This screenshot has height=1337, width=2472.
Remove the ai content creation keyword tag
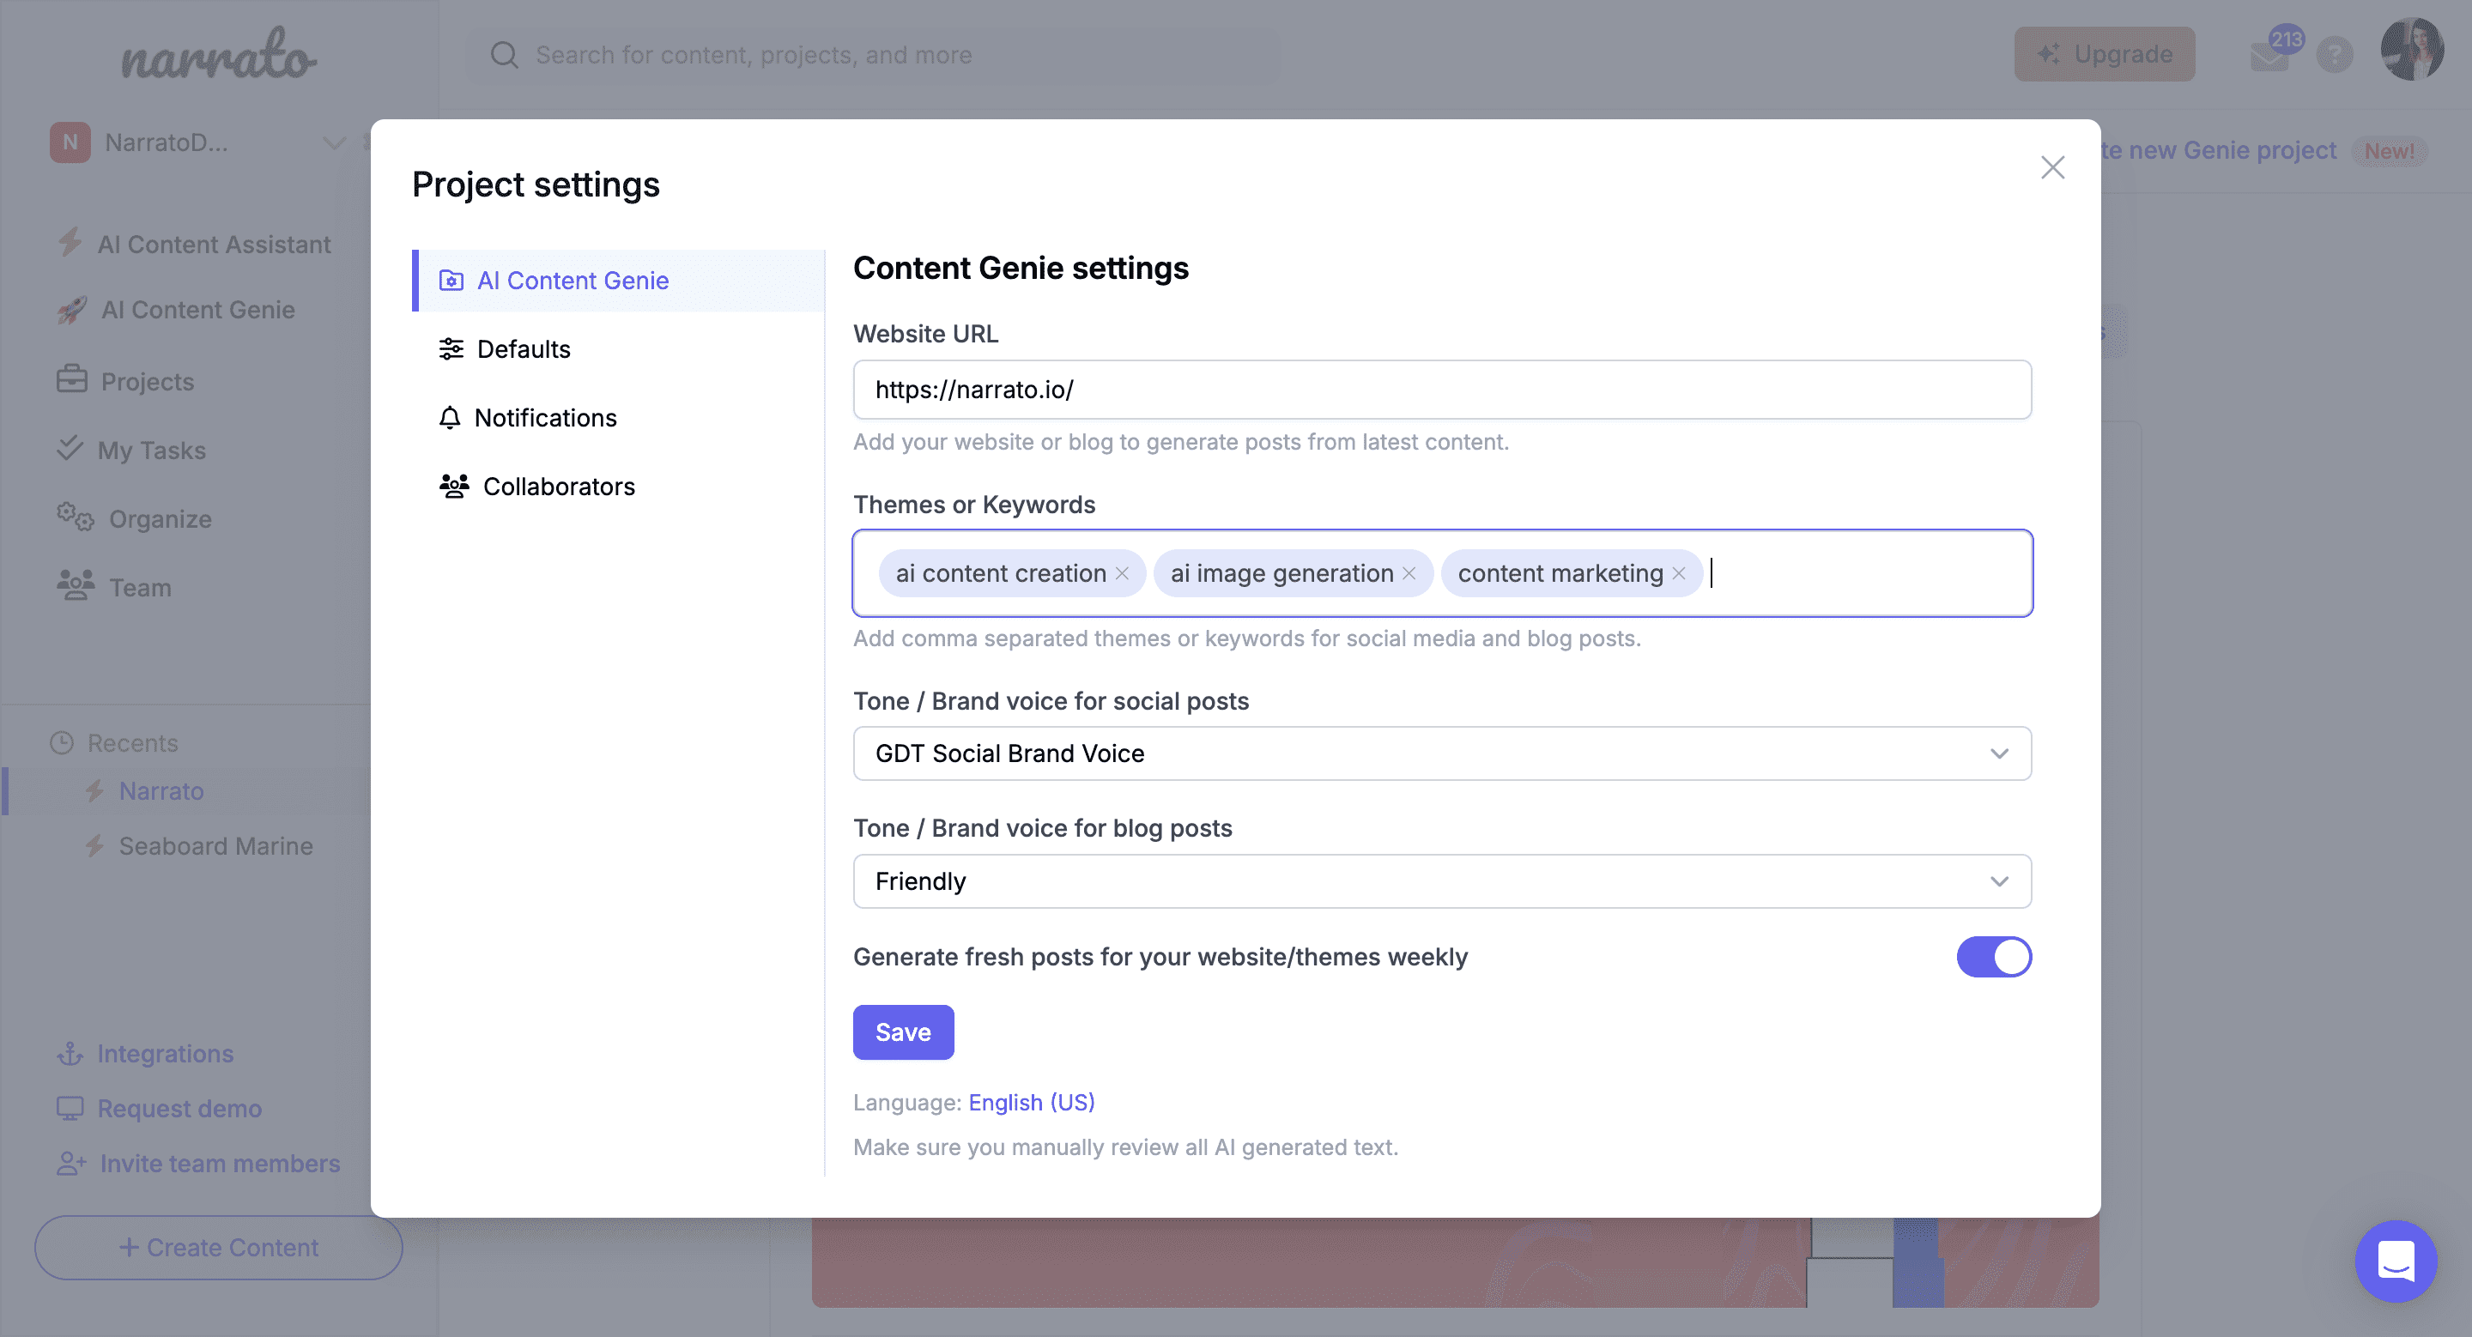[1124, 572]
